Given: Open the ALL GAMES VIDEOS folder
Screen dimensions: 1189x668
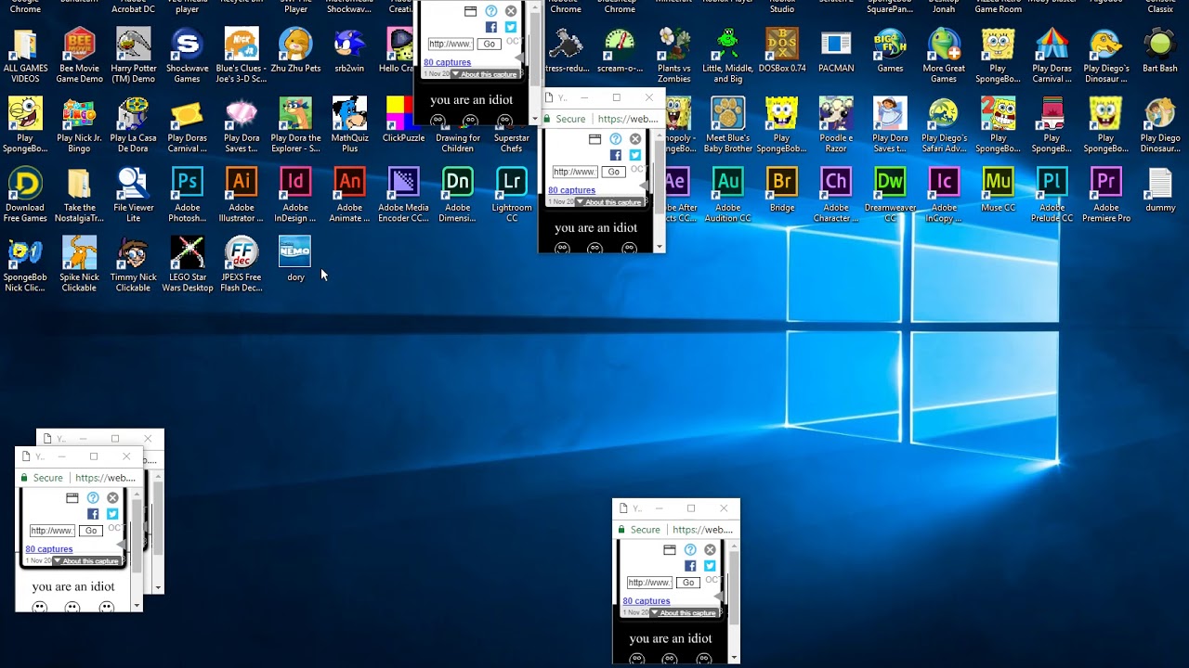Looking at the screenshot, I should (25, 56).
